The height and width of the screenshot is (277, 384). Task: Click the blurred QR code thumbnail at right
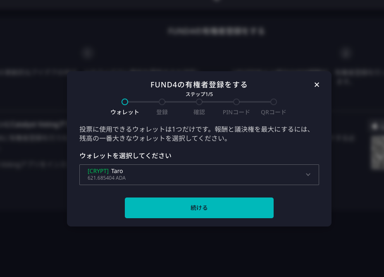coord(377,152)
